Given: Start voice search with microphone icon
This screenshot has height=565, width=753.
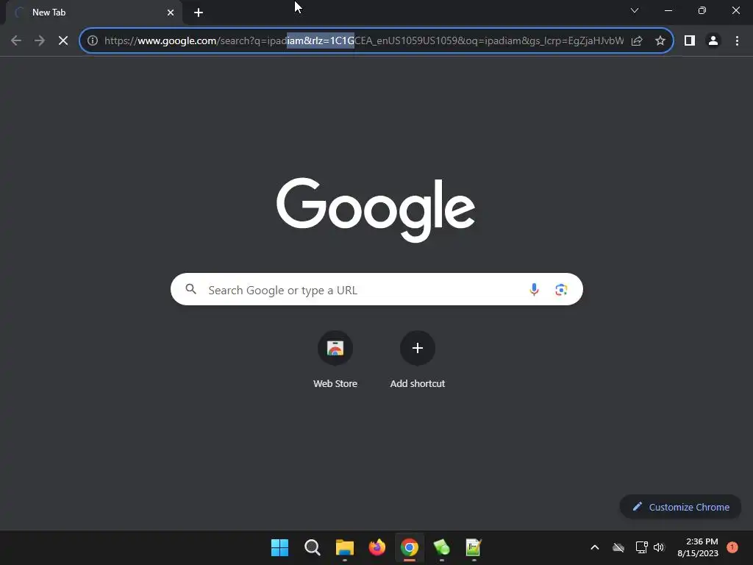Looking at the screenshot, I should [x=534, y=290].
